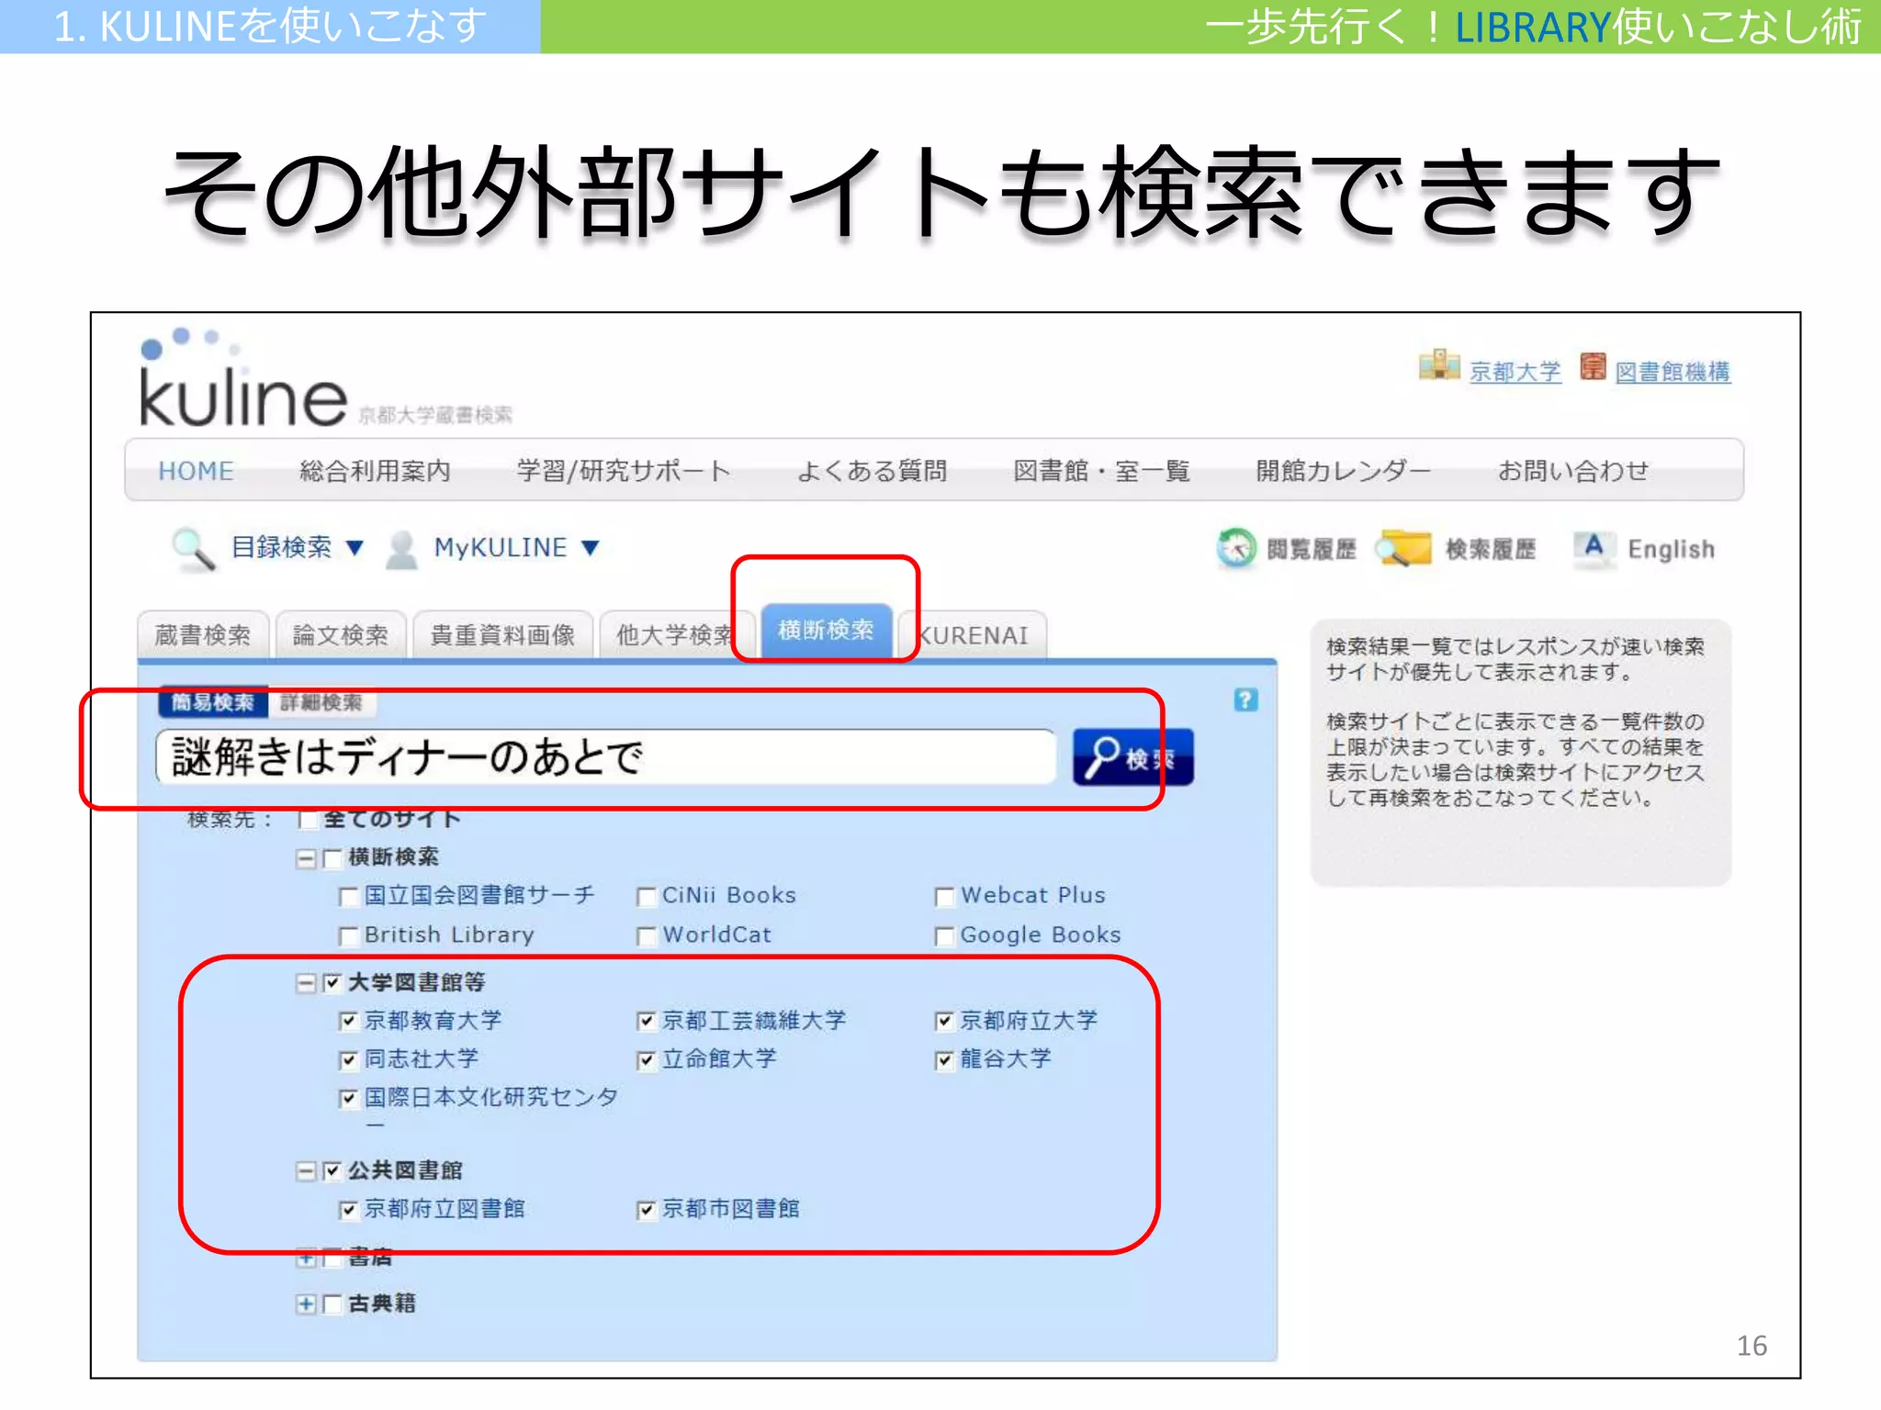Follow the 京都大学 link

1515,372
